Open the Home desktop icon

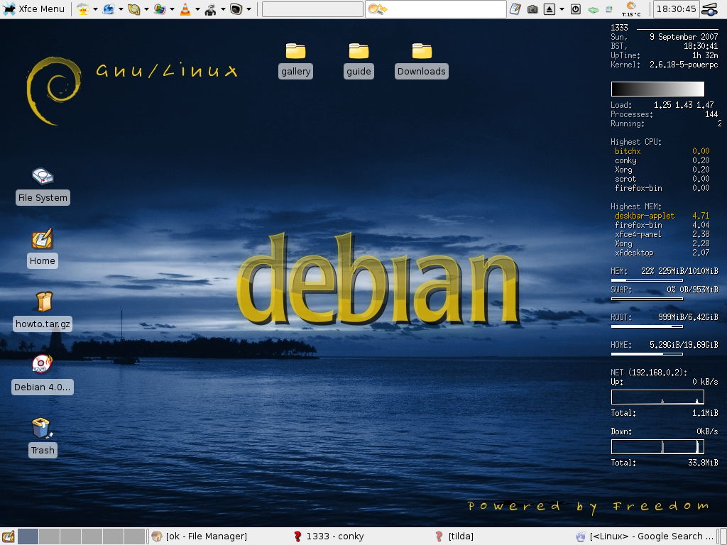(42, 248)
